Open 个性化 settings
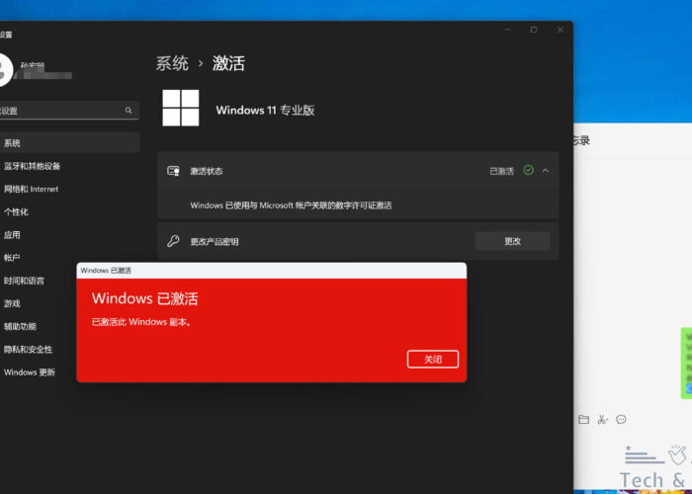The image size is (692, 494). (x=16, y=212)
